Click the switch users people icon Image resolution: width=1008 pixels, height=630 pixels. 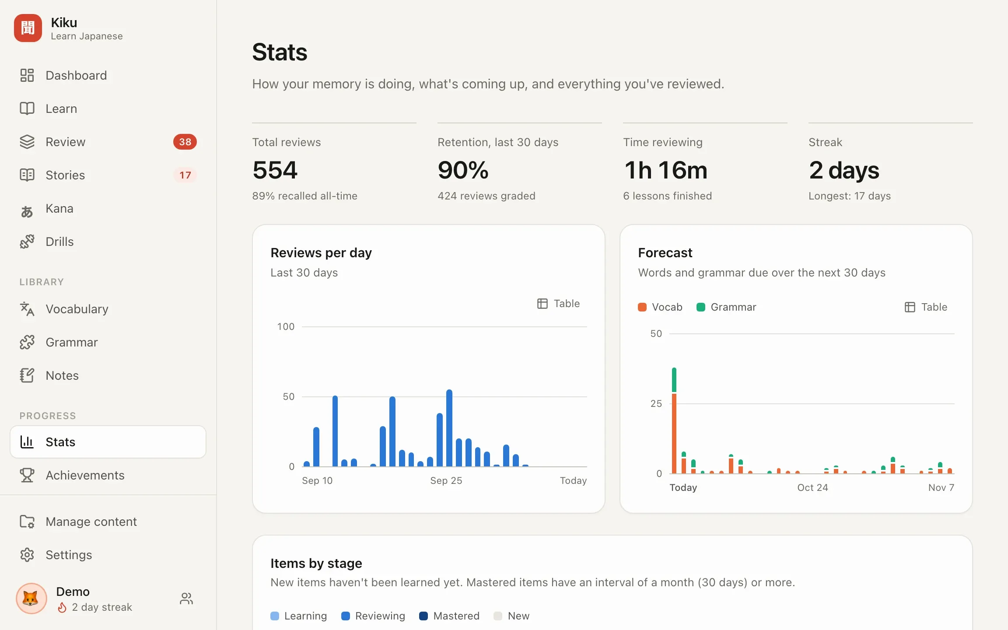point(186,598)
